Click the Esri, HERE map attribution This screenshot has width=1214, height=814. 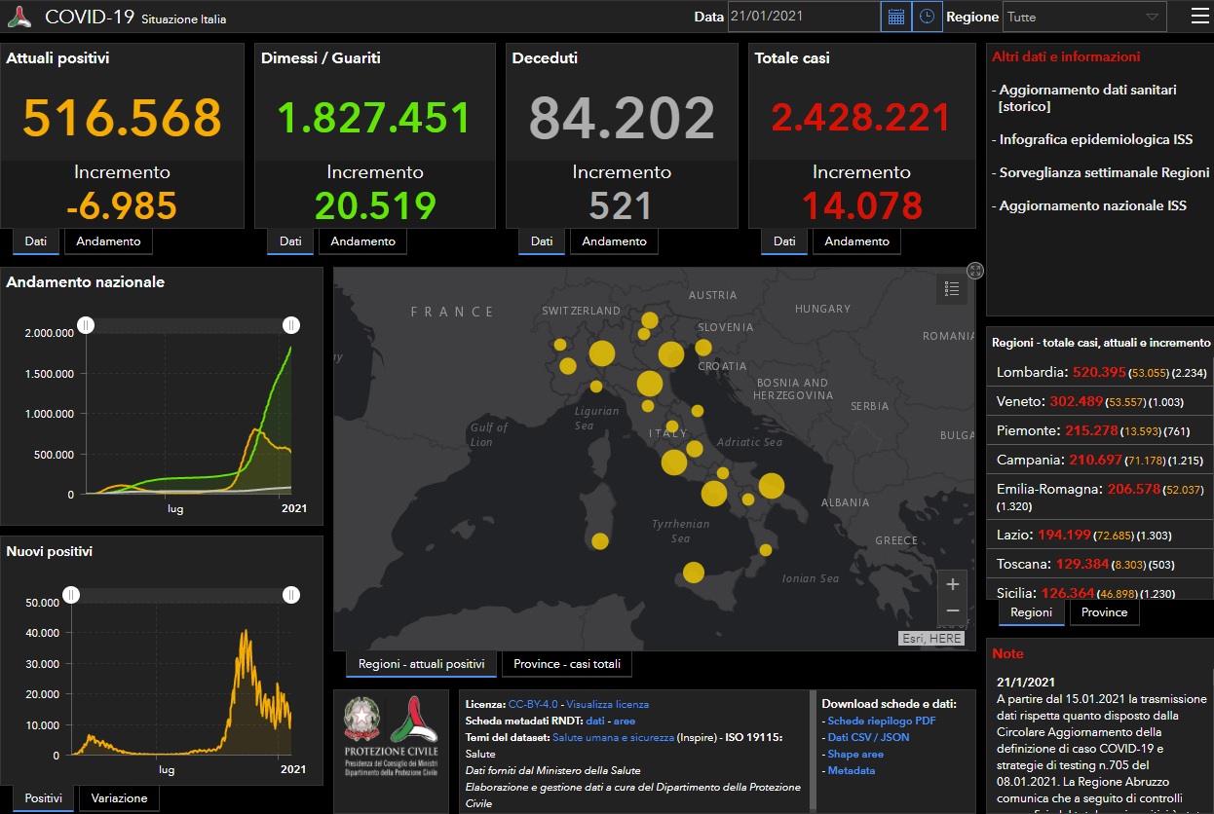pos(931,639)
